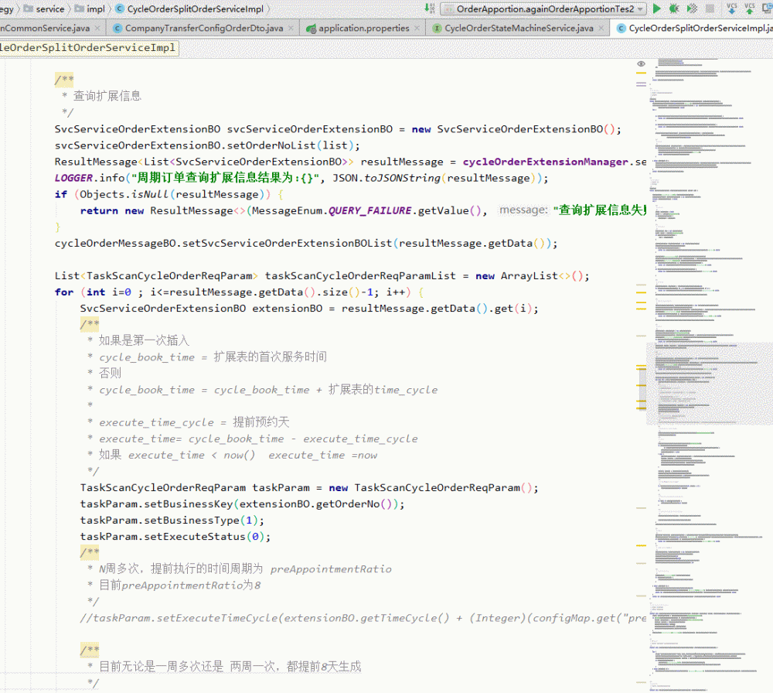
Task: Switch to the CompanyTransferConfigOrderDto.java tab
Action: coord(204,28)
